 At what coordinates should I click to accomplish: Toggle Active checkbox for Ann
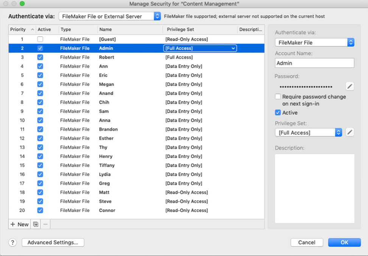pyautogui.click(x=40, y=66)
